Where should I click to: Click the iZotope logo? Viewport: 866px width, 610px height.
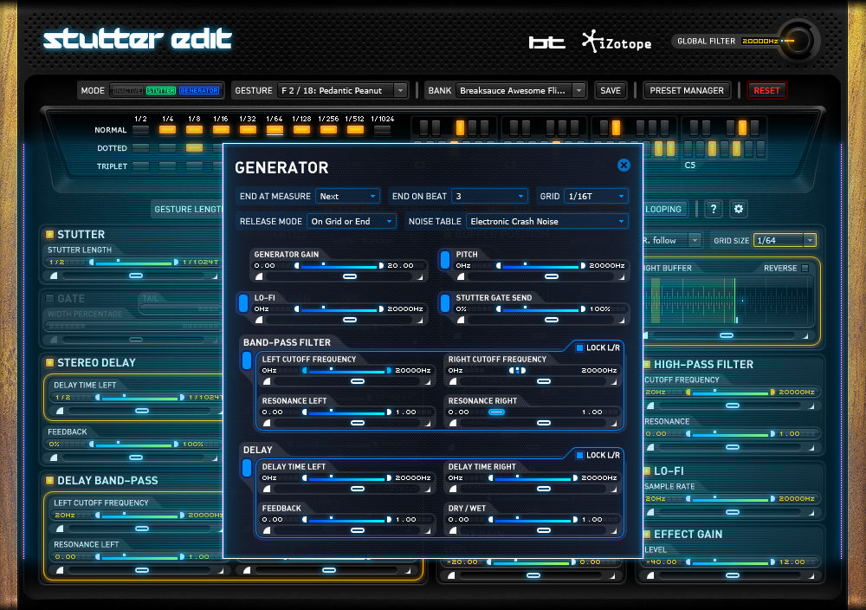[617, 42]
